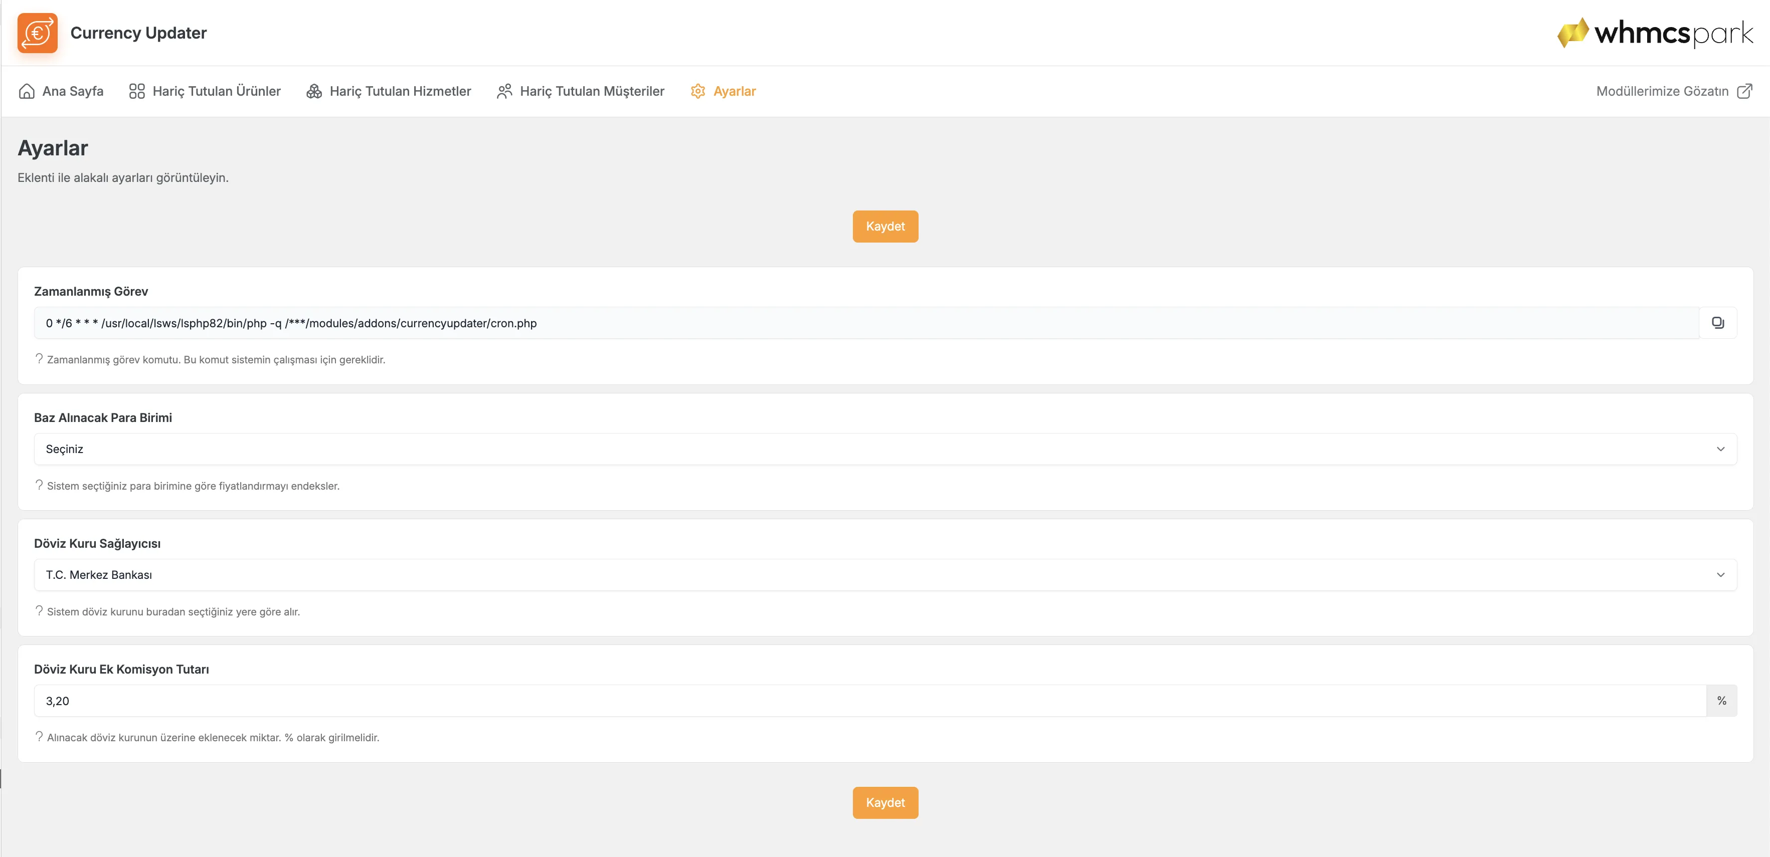1770x857 pixels.
Task: Click the question mark icon under Zamanlanmış Görev
Action: point(39,358)
